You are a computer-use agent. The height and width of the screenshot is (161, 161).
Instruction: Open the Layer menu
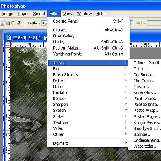point(23,14)
